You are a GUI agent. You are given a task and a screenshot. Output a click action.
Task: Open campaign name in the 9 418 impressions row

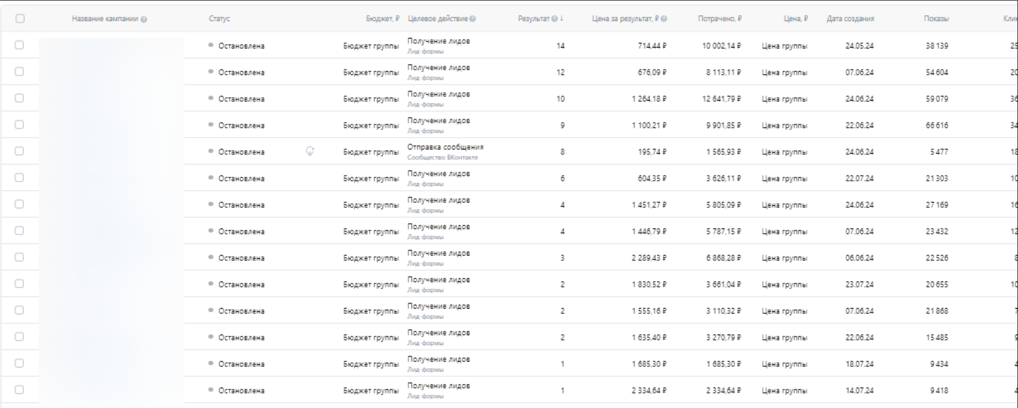click(x=111, y=390)
